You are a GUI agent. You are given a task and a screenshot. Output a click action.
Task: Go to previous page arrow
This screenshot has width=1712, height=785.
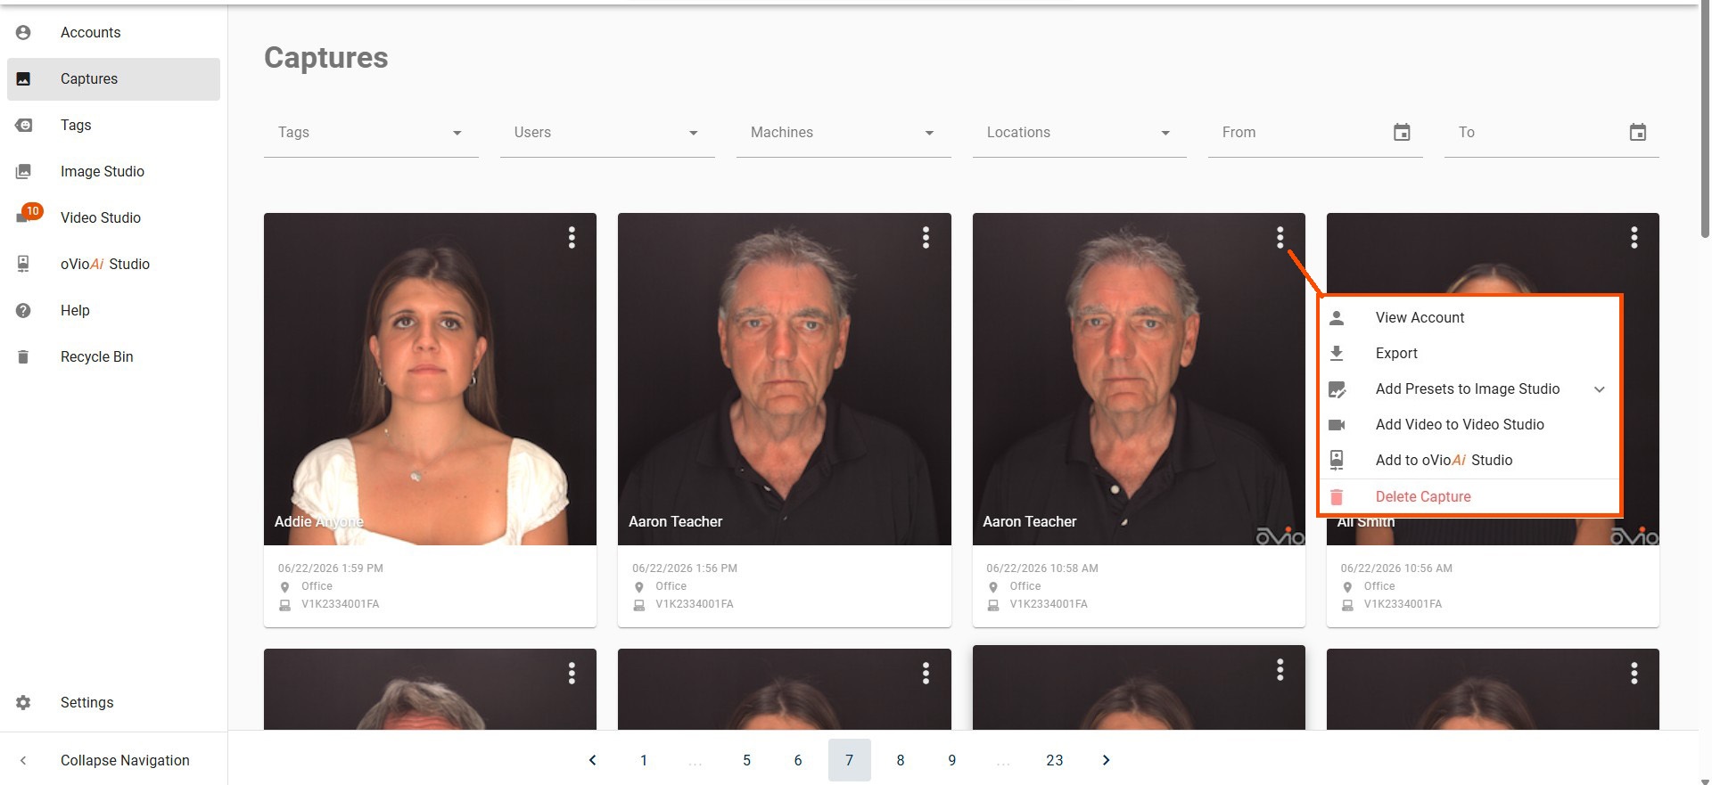point(592,760)
